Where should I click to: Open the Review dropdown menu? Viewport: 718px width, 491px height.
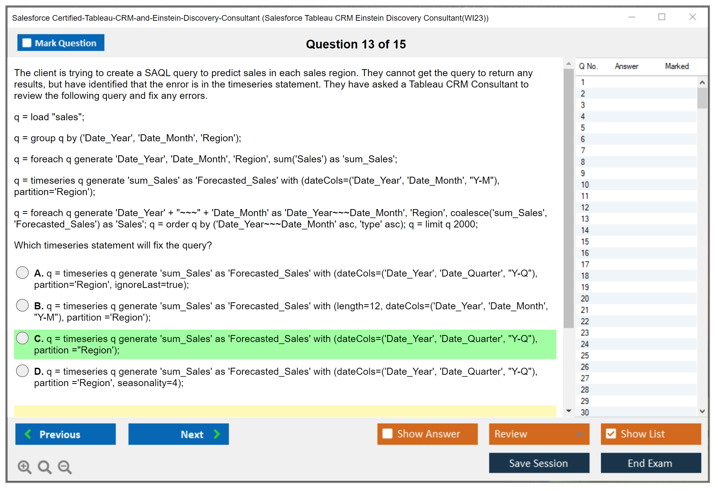click(539, 434)
